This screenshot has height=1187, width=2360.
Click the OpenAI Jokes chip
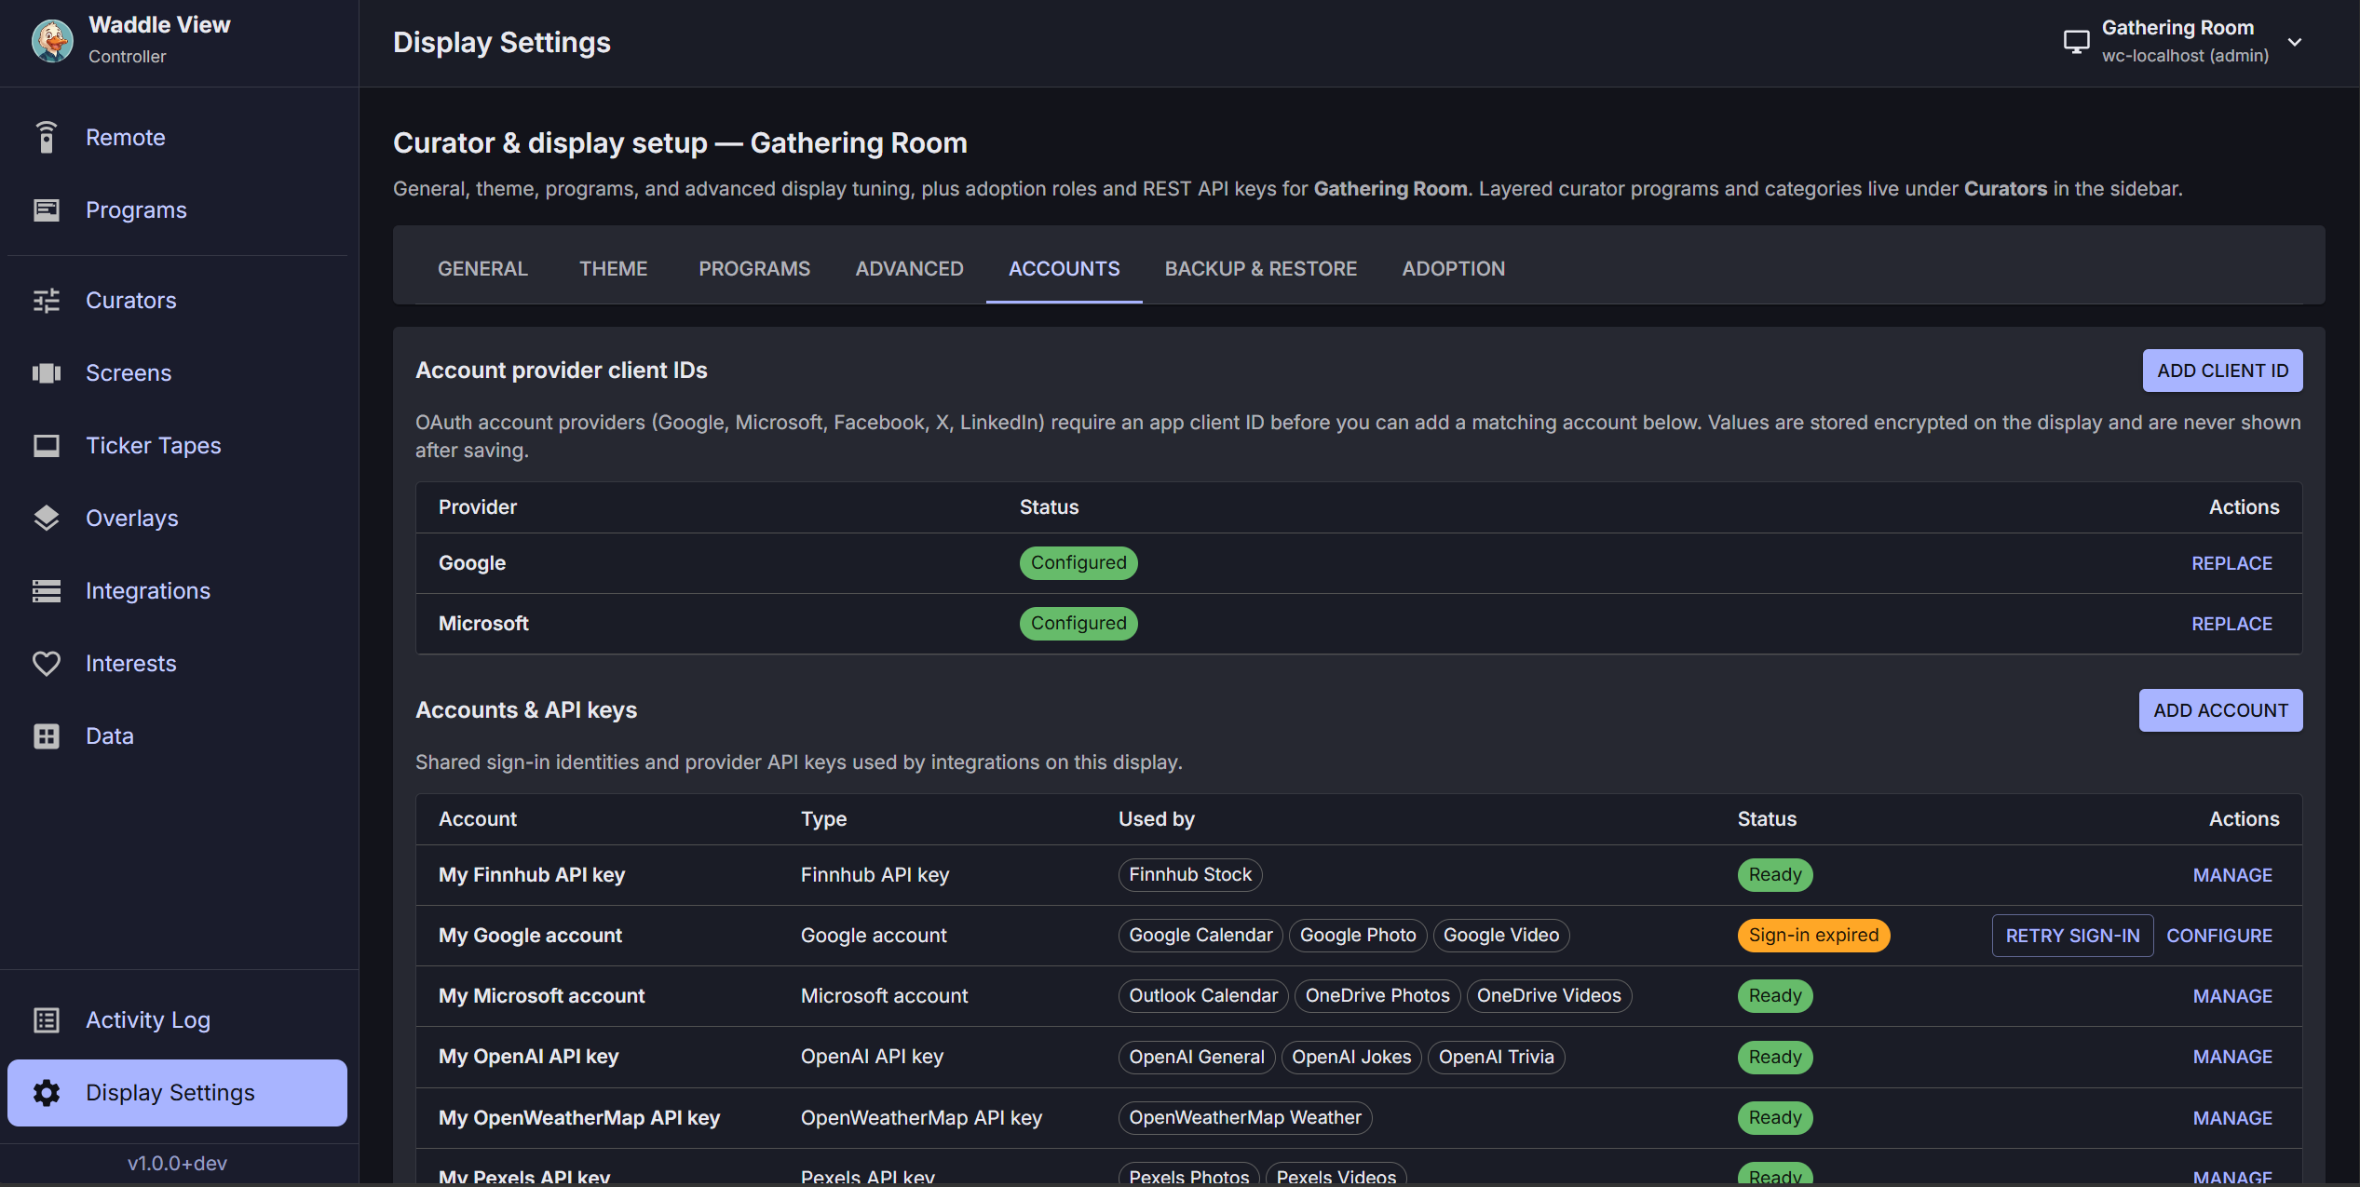(1350, 1057)
